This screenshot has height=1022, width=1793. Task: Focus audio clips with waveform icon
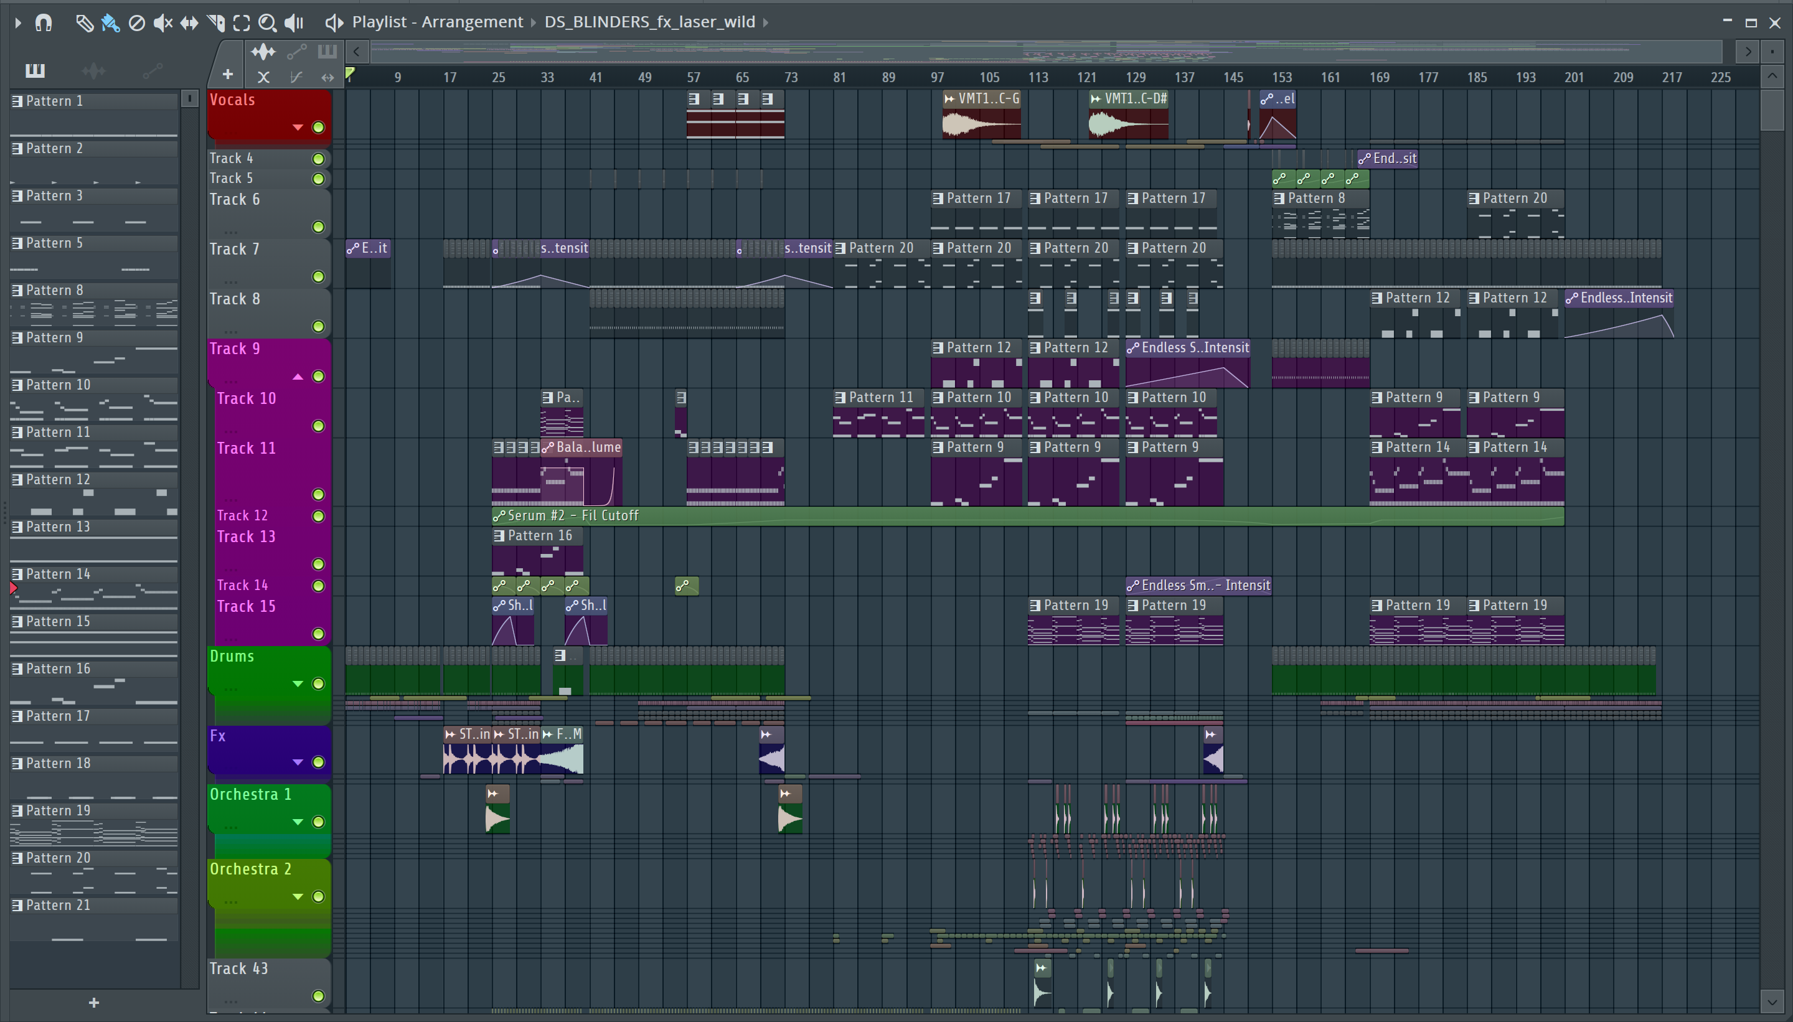click(263, 51)
